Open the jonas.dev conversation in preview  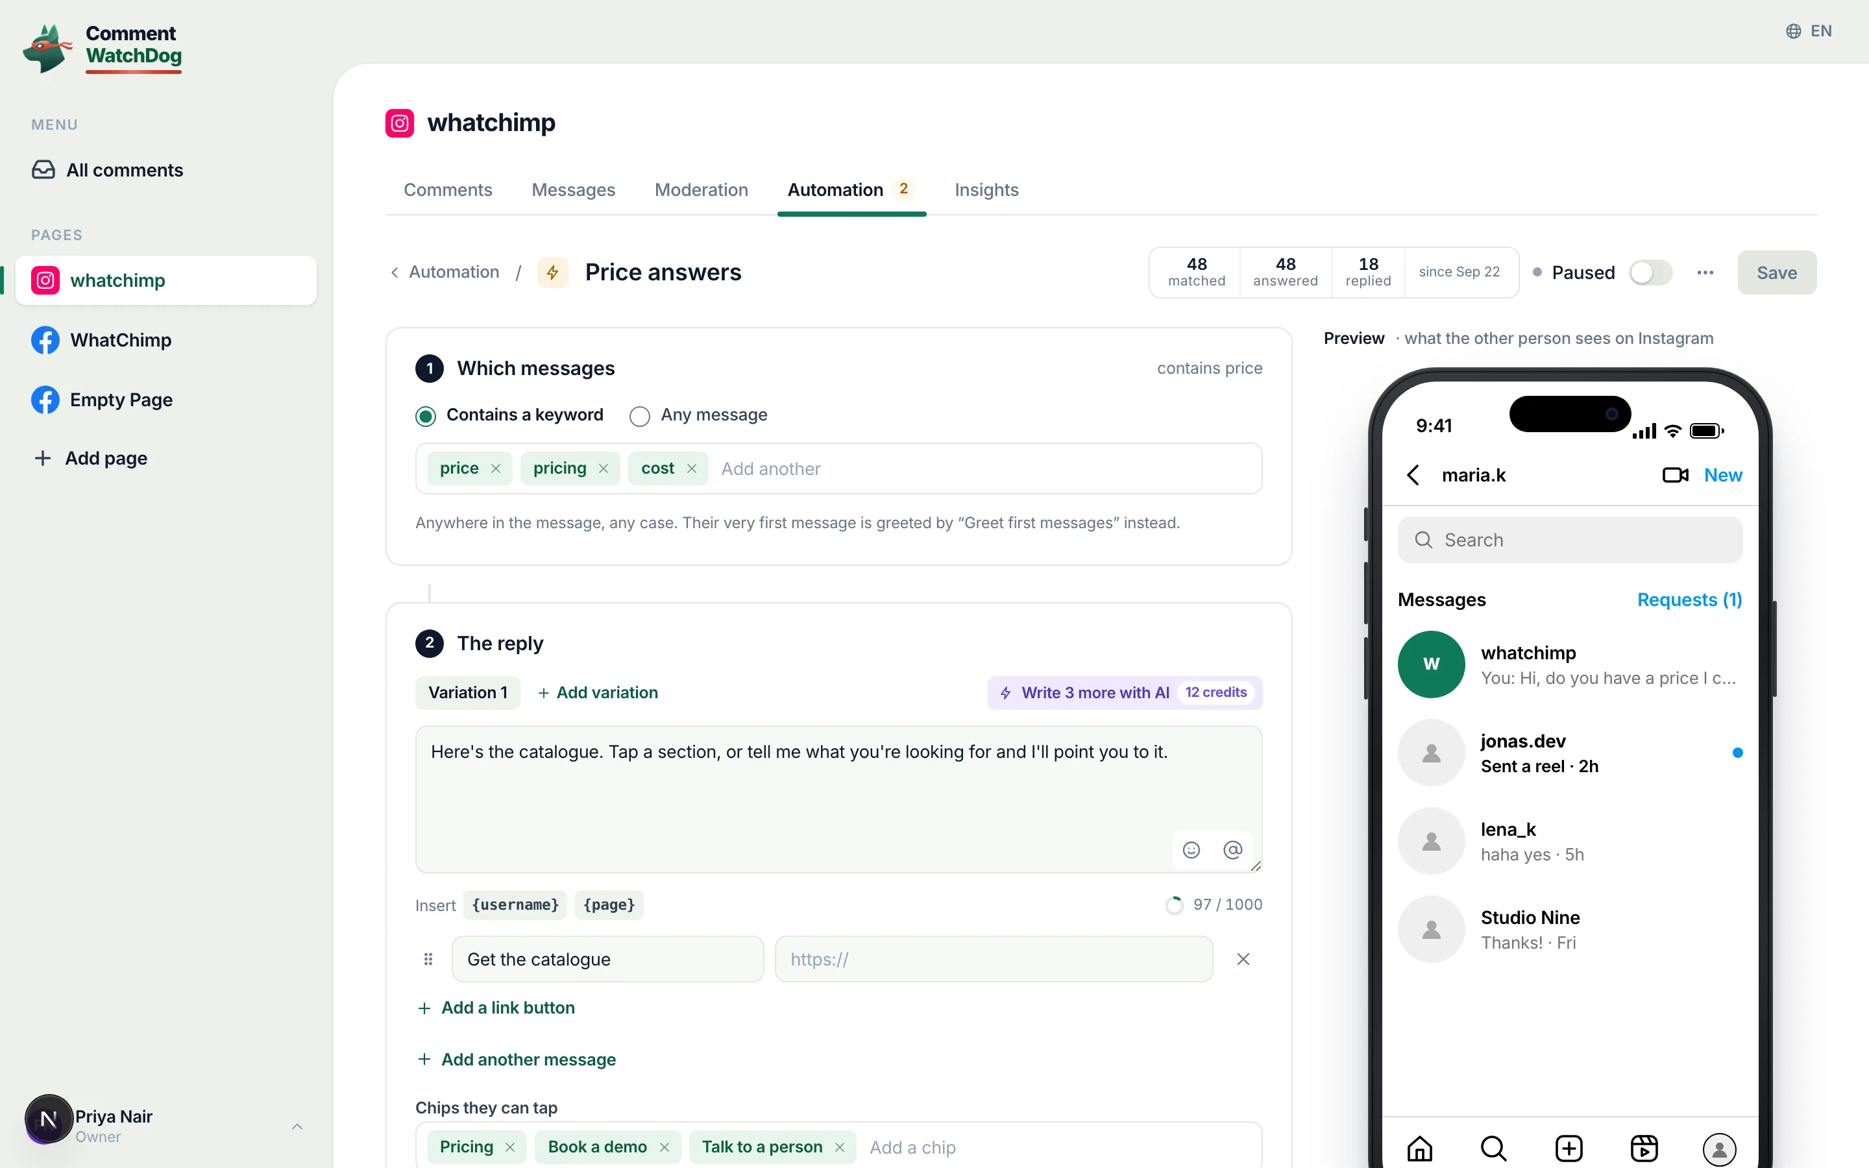pyautogui.click(x=1569, y=753)
